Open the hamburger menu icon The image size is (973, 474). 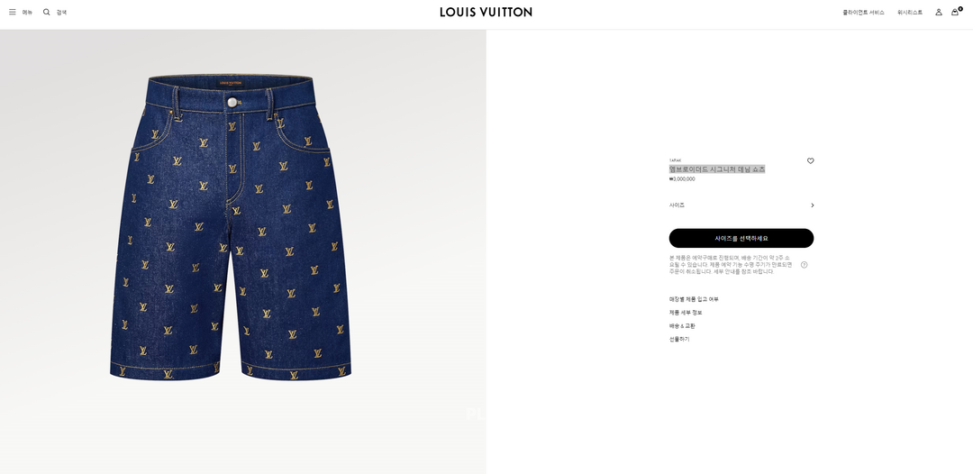[13, 12]
